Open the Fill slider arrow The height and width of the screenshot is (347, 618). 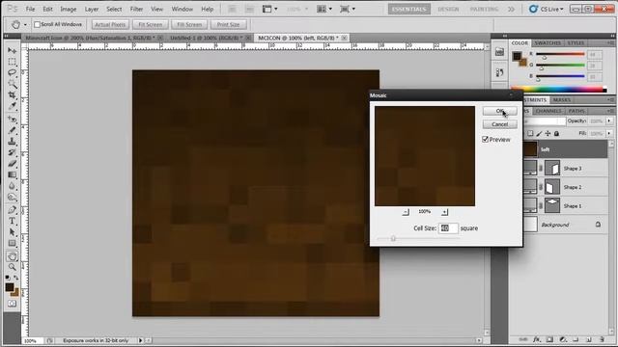click(609, 133)
